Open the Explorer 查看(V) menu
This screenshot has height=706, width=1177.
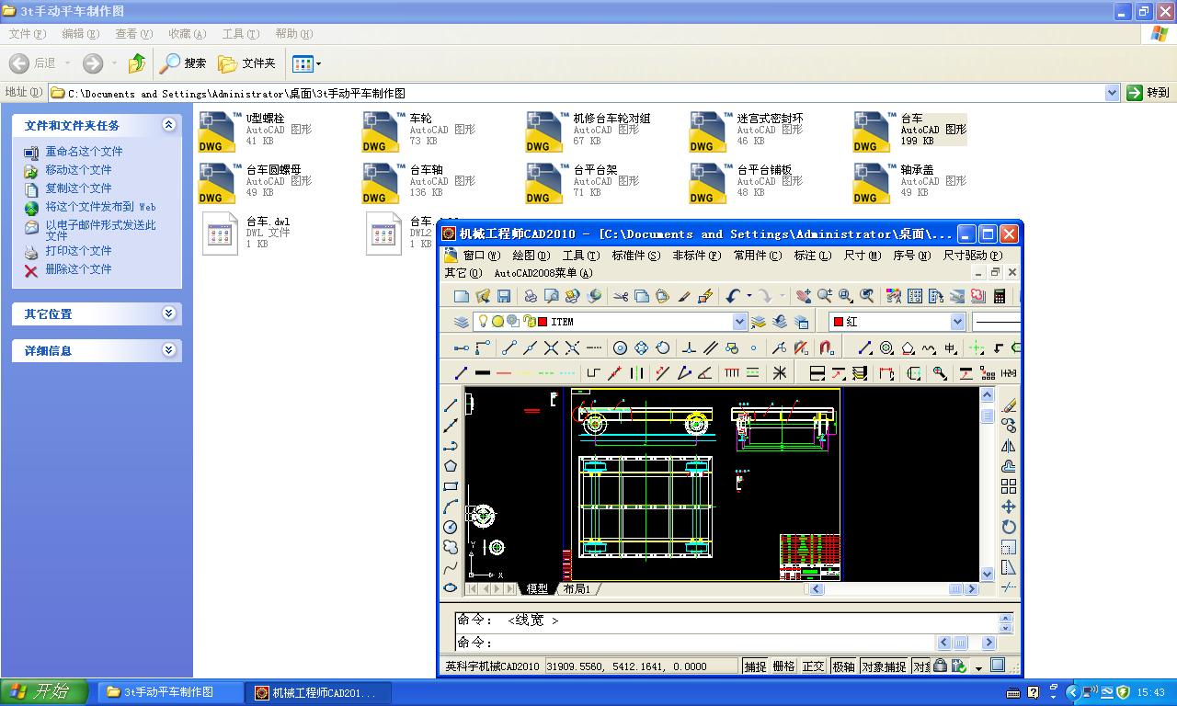133,34
